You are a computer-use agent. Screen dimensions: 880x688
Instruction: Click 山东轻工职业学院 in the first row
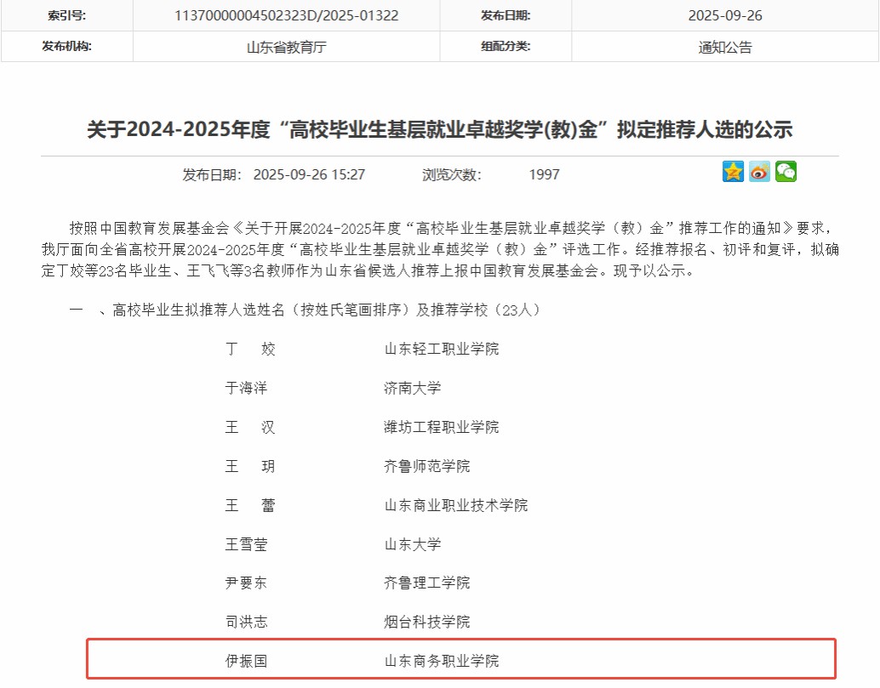tap(442, 349)
